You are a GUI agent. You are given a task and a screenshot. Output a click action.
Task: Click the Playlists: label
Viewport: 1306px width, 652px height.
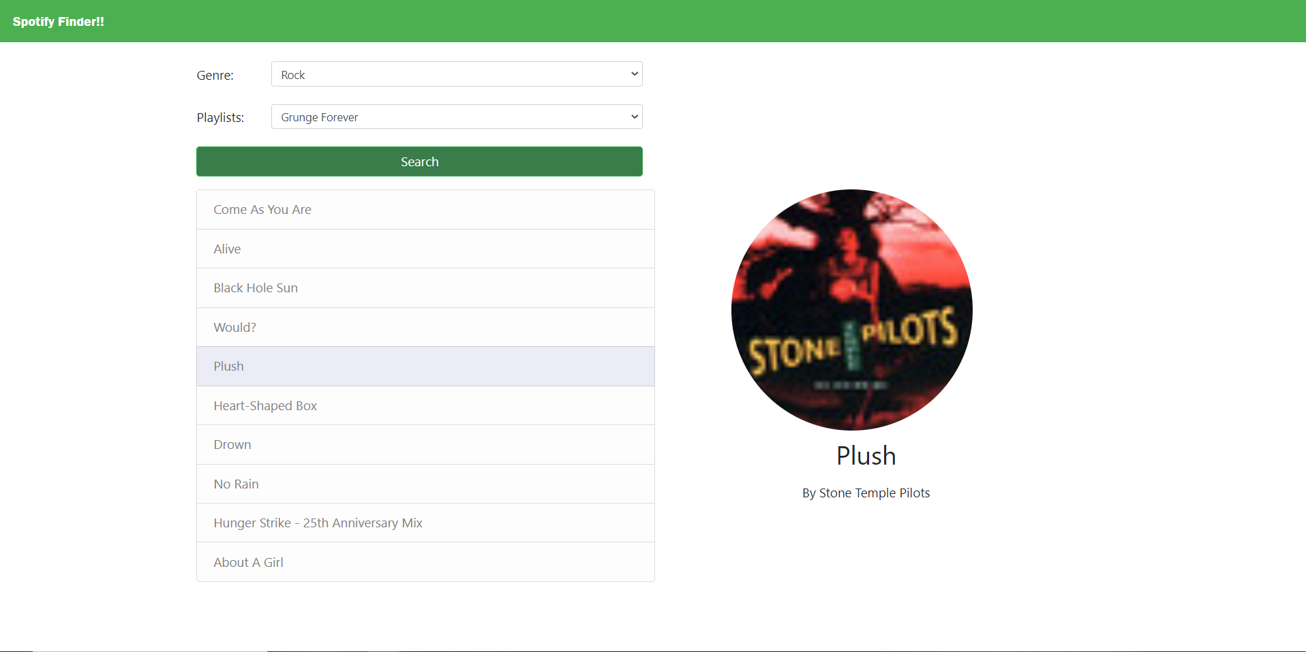220,117
